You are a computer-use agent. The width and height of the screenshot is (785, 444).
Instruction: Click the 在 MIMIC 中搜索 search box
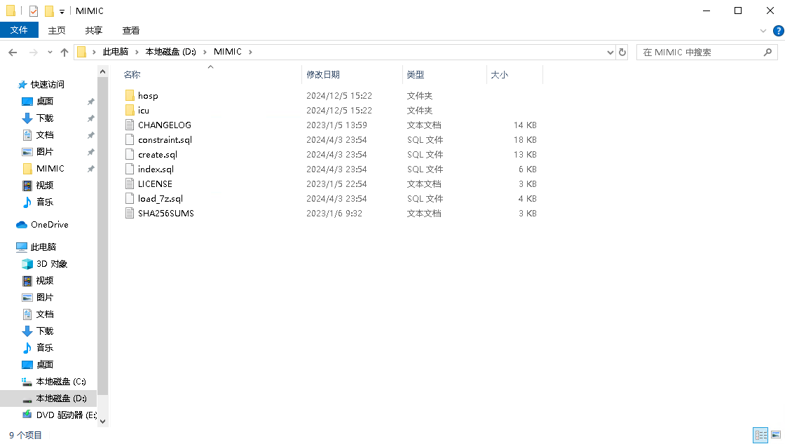point(701,53)
